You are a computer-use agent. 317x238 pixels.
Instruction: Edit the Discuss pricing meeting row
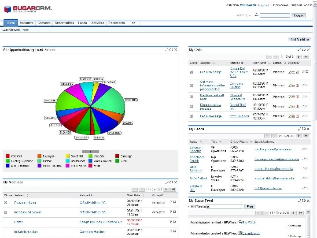click(x=171, y=202)
